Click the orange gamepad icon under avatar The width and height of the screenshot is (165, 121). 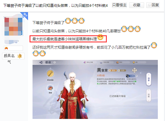point(6,48)
